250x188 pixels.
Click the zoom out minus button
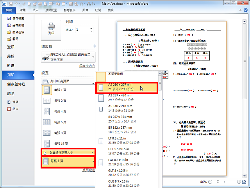click(210, 182)
